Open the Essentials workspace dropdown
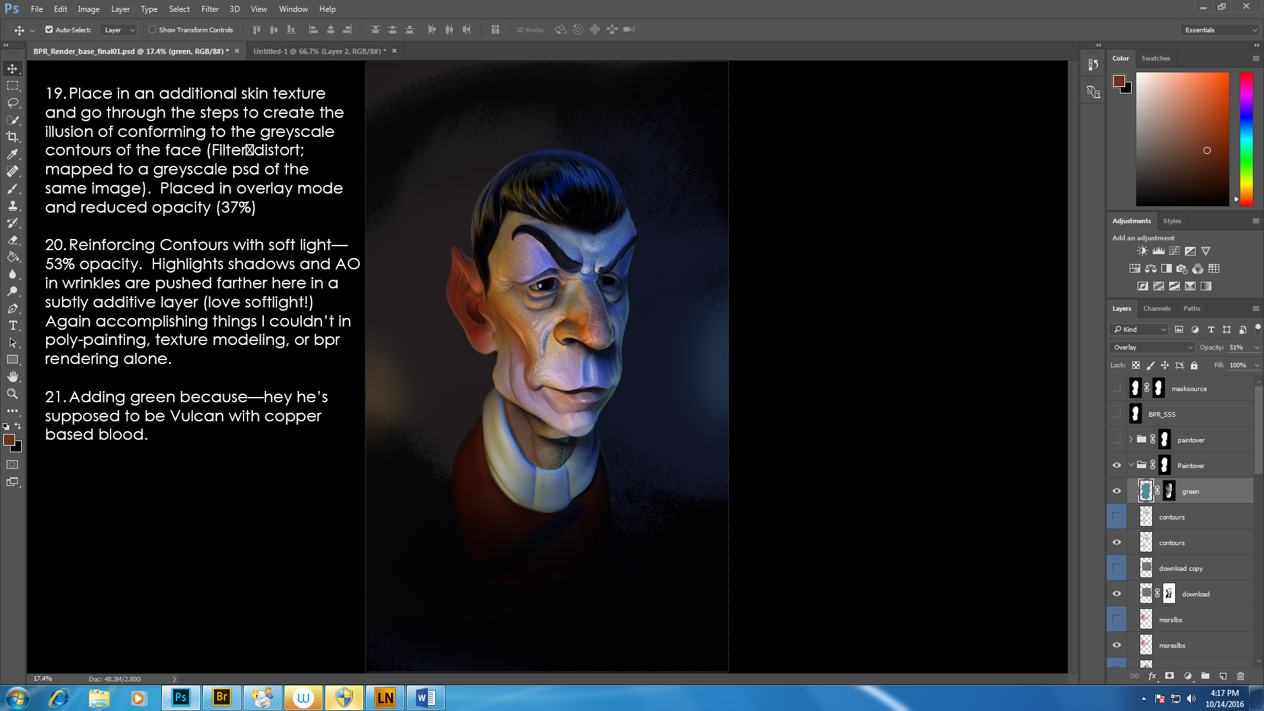 (x=1220, y=30)
